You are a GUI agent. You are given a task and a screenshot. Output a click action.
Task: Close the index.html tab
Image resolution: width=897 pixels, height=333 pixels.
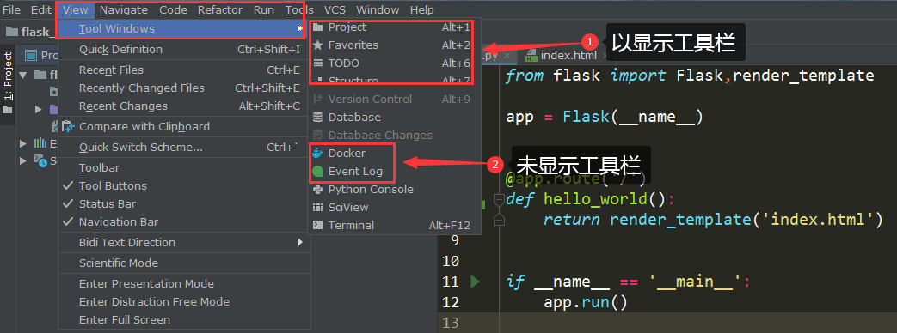605,56
